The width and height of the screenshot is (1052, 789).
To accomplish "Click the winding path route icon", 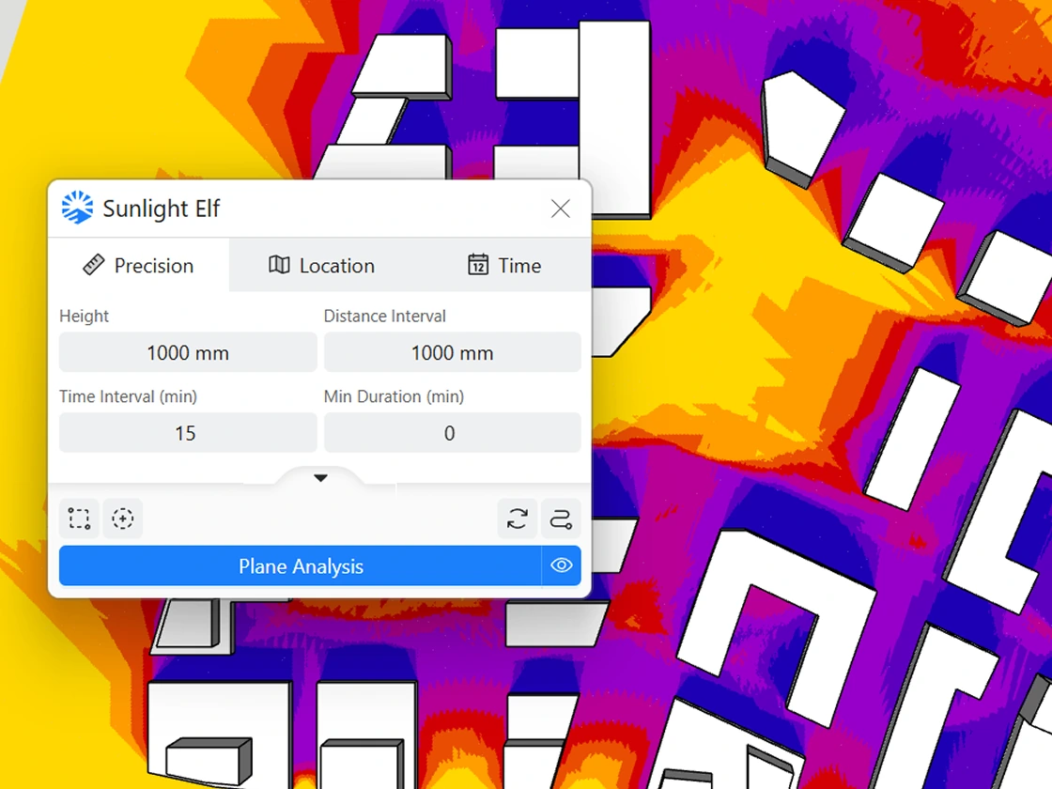I will click(561, 518).
